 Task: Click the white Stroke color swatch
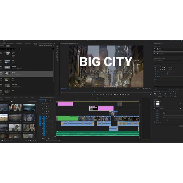158,104
